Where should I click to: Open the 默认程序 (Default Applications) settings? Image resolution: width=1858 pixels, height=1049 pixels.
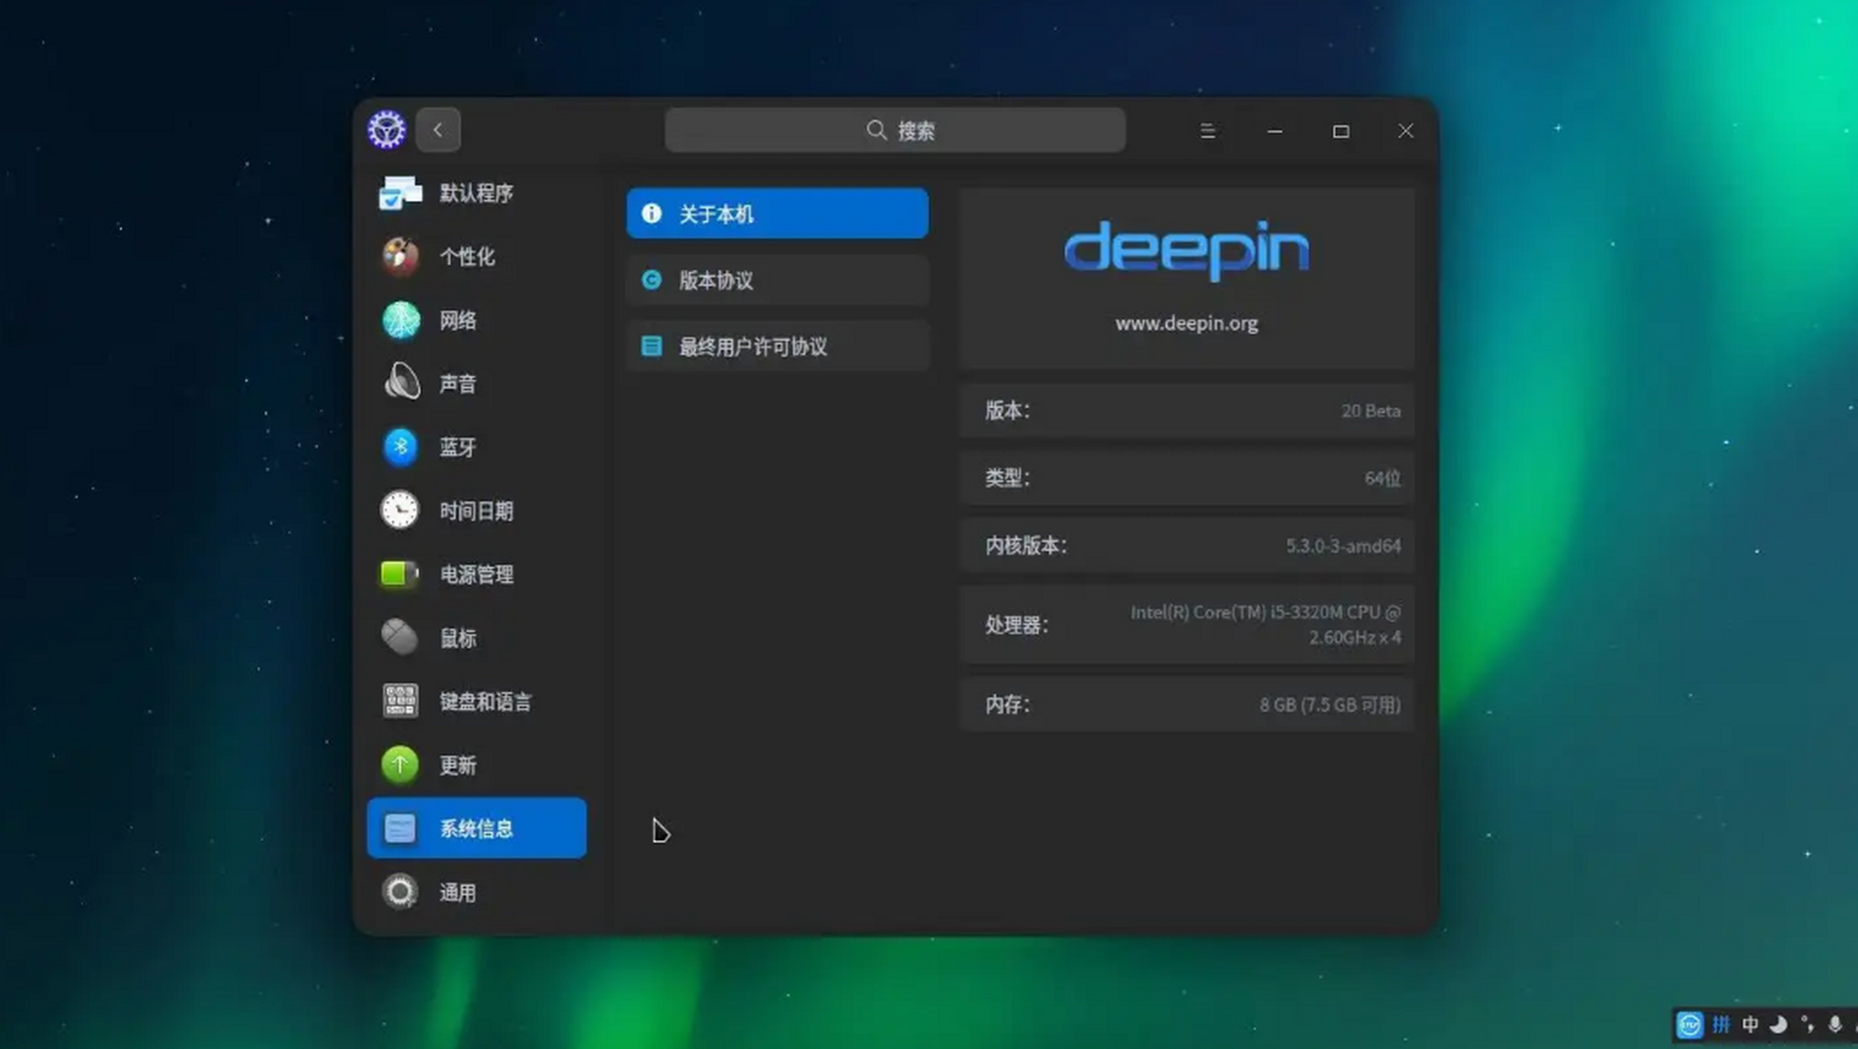(x=477, y=193)
